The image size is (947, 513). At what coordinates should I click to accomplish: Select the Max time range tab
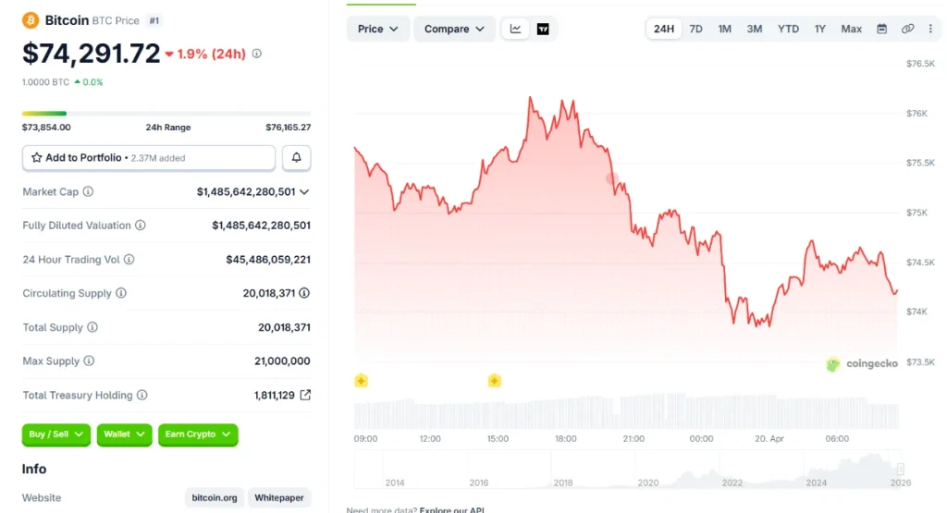851,29
